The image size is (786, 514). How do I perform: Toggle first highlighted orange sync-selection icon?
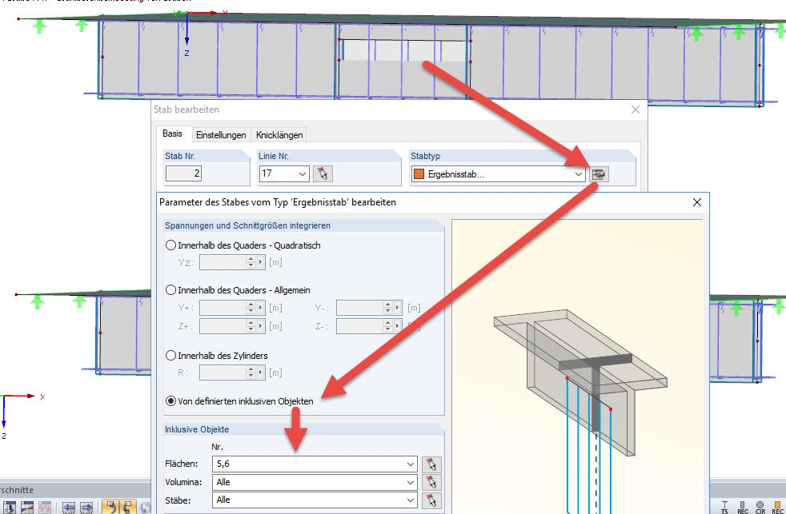[x=110, y=507]
